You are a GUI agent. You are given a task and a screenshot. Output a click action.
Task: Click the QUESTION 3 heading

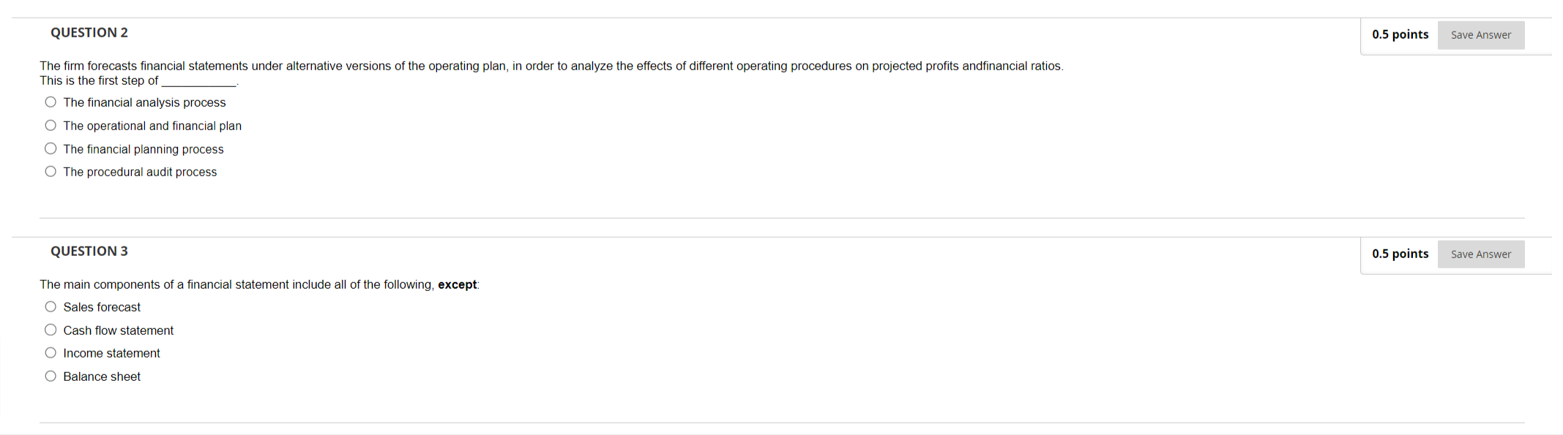[89, 250]
